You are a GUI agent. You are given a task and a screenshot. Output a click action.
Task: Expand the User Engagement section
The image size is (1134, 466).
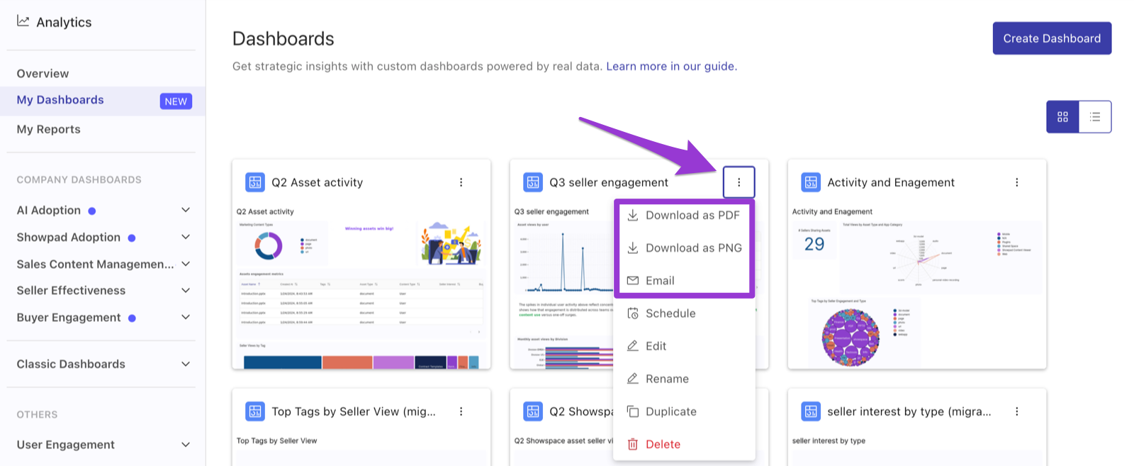pos(186,445)
